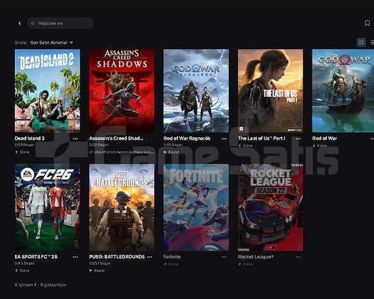Click the 'Dead Island 2' title text

click(x=30, y=138)
